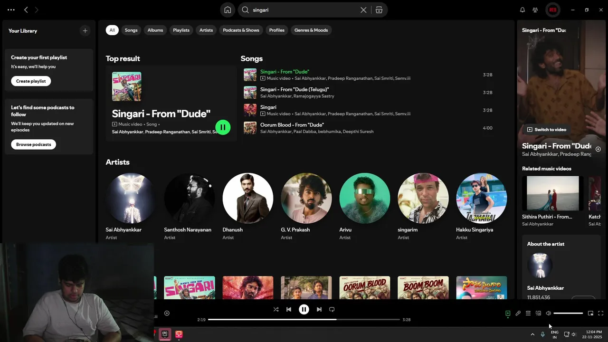Click the taskbar microphone icon
The width and height of the screenshot is (608, 342).
[x=542, y=334]
